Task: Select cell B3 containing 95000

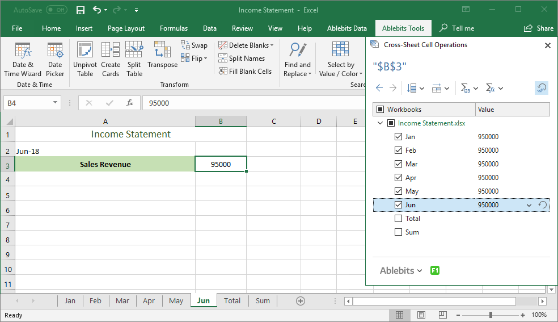Action: [x=221, y=164]
